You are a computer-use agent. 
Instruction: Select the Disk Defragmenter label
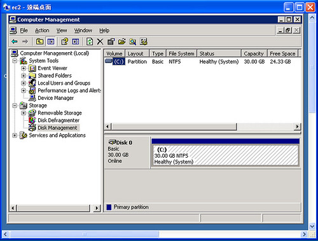[59, 120]
